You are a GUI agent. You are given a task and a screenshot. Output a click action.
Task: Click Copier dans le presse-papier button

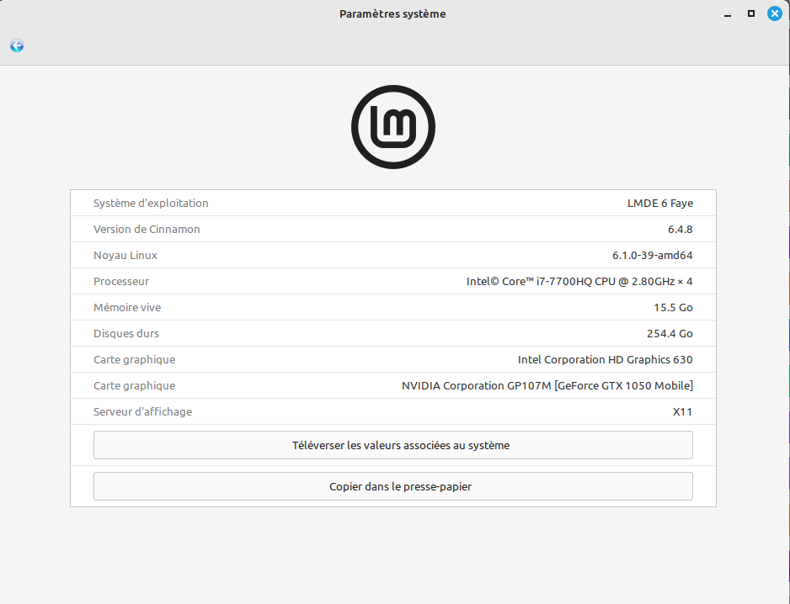pyautogui.click(x=393, y=486)
